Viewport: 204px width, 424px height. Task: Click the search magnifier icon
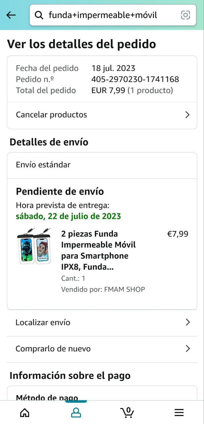(x=39, y=15)
